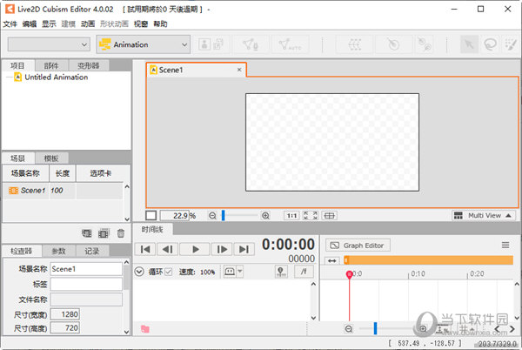Viewport: 522px width, 350px height.
Task: Click the rotation deformer icon
Action: click(393, 44)
